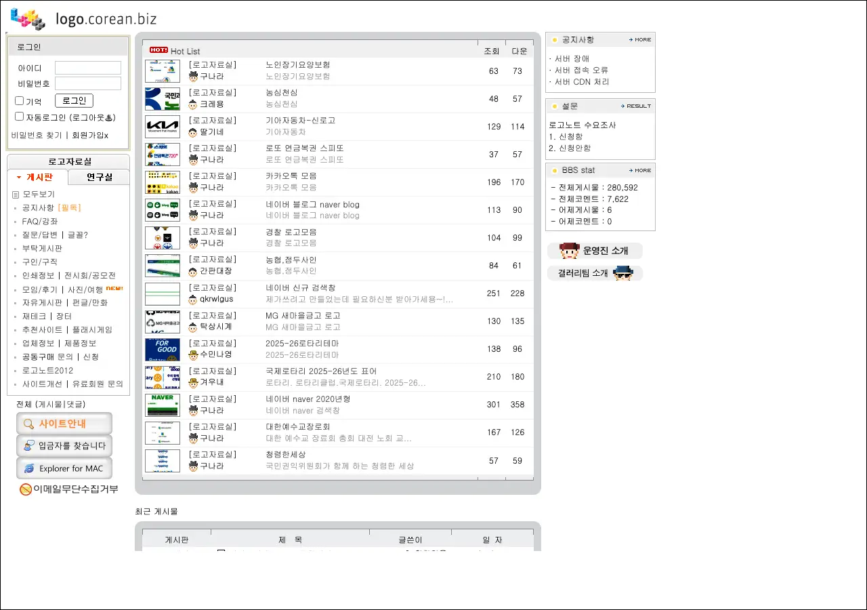Viewport: 867px width, 610px height.
Task: Open the 설문 RESULT link
Action: click(635, 106)
